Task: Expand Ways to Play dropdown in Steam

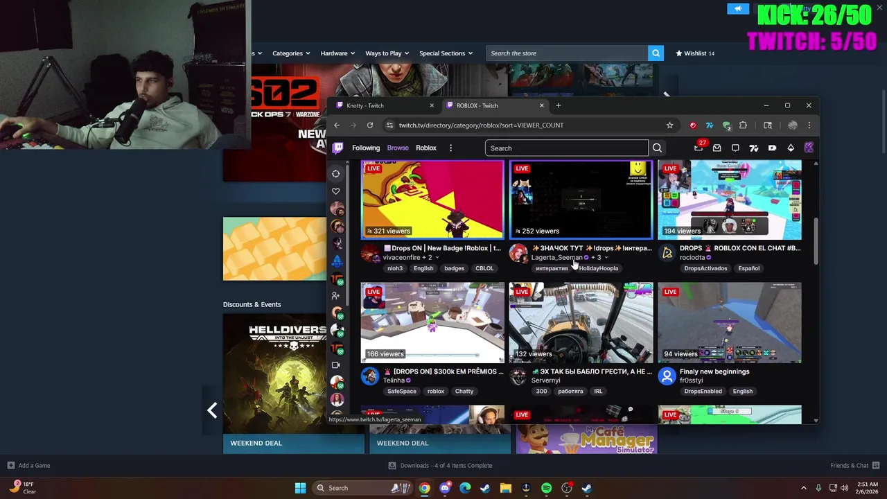Action: pyautogui.click(x=387, y=53)
